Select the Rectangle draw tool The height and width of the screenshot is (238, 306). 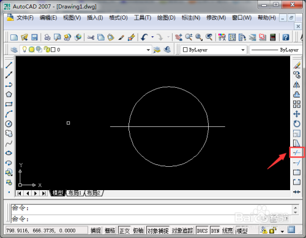(x=9, y=104)
